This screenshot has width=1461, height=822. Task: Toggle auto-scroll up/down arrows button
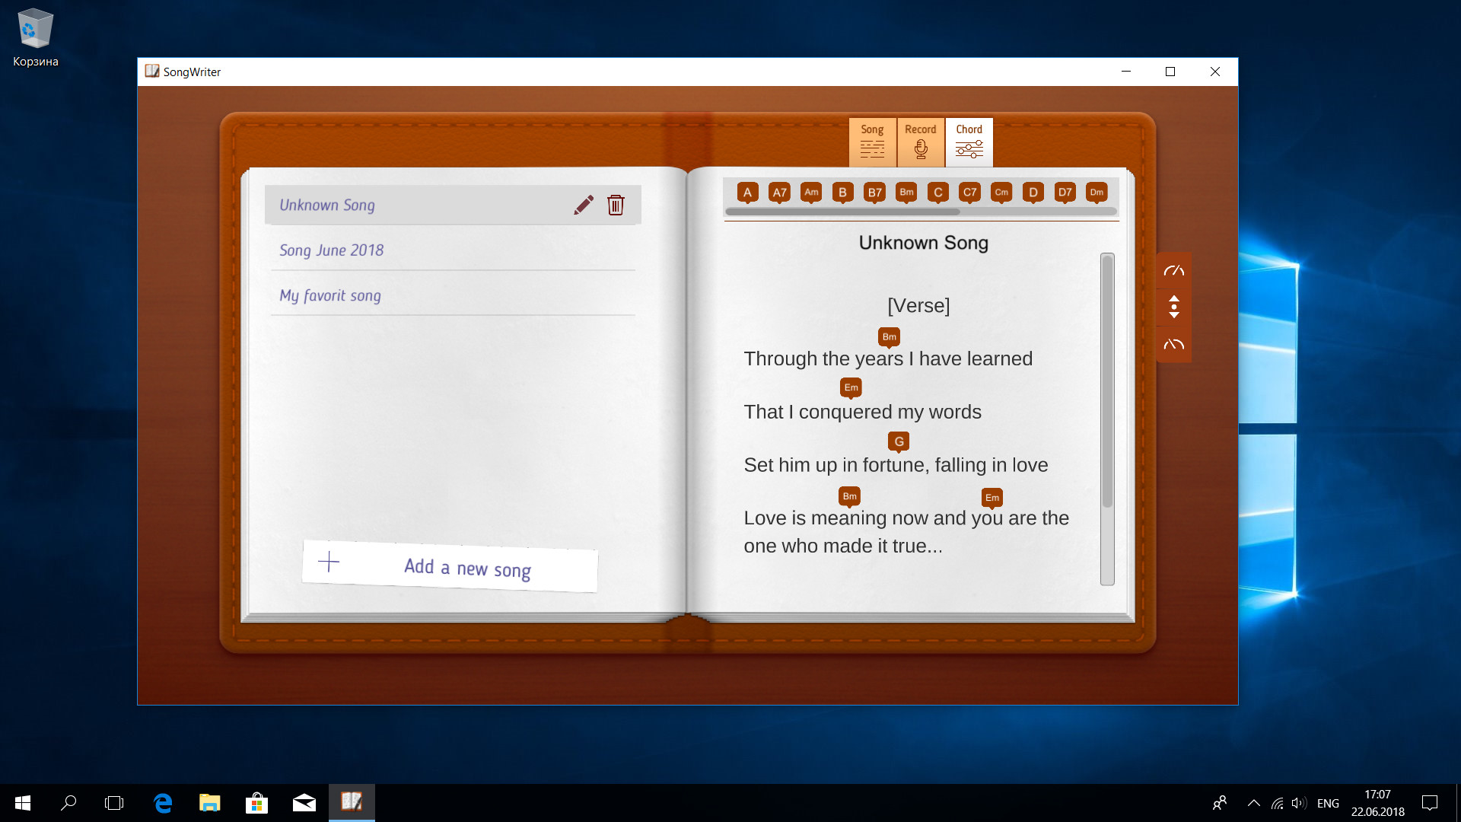pos(1174,307)
